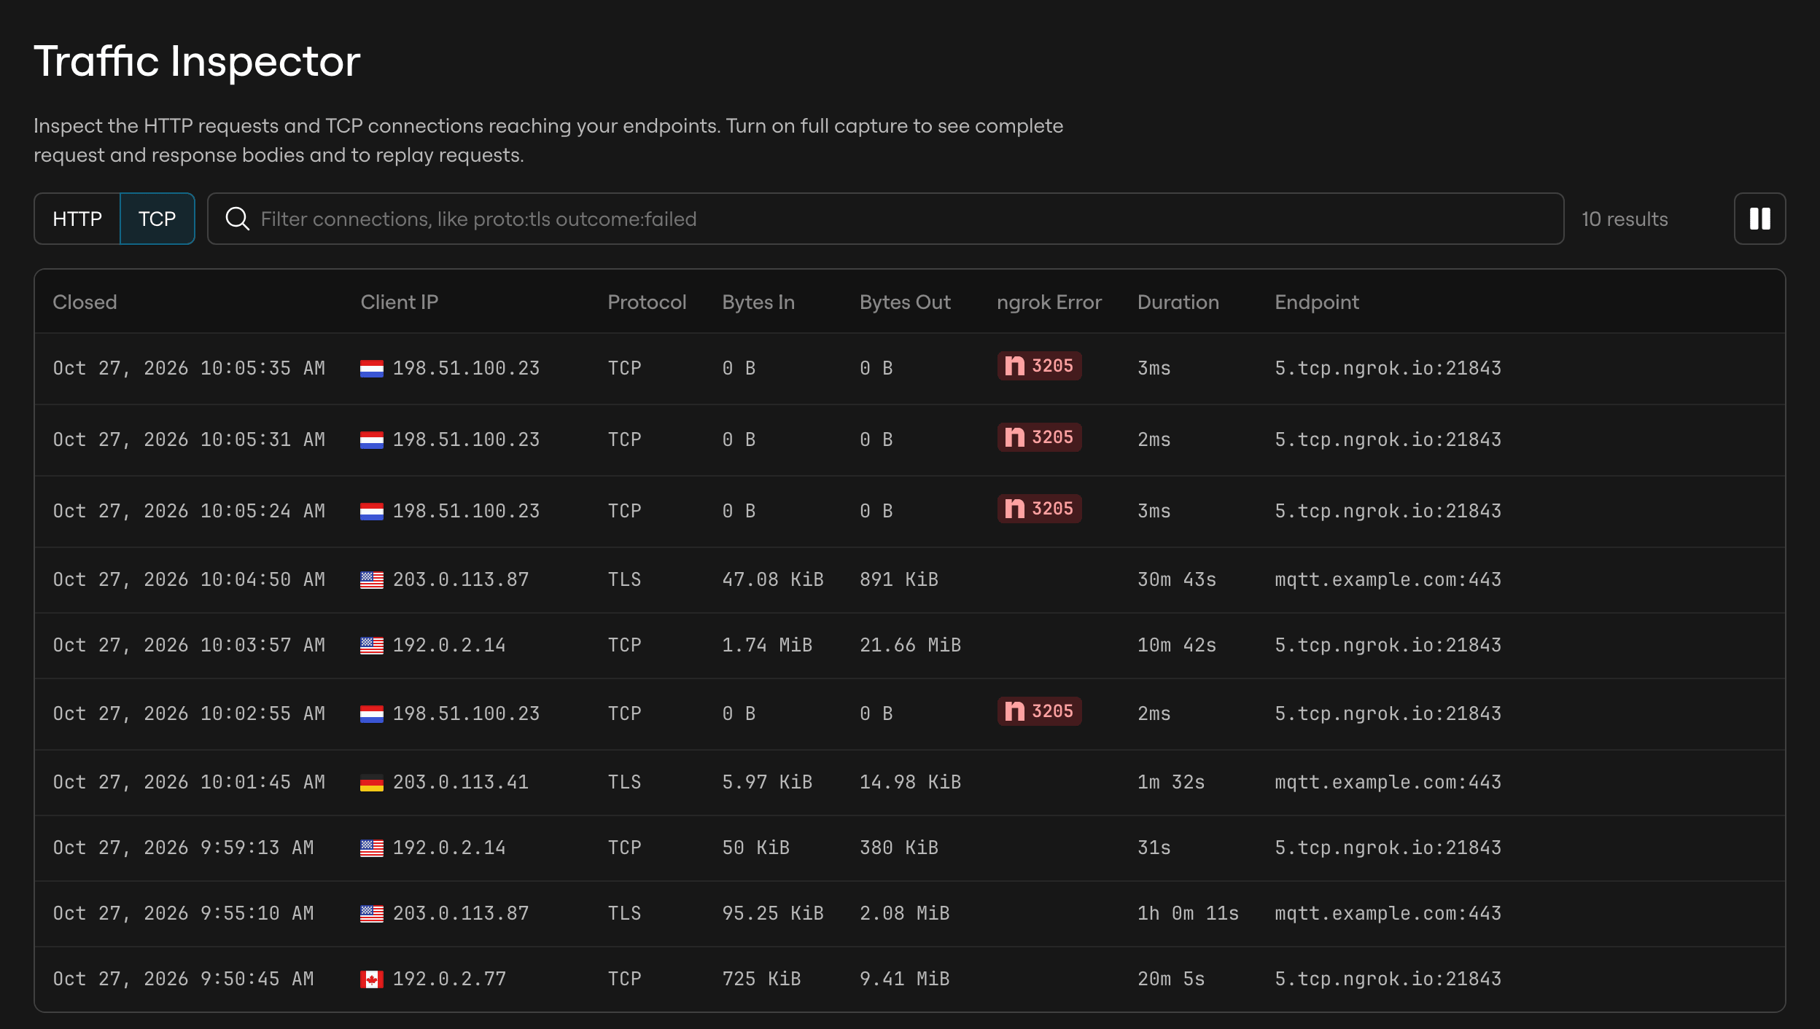
Task: Click Bytes In value 47.08 KiB
Action: (773, 580)
